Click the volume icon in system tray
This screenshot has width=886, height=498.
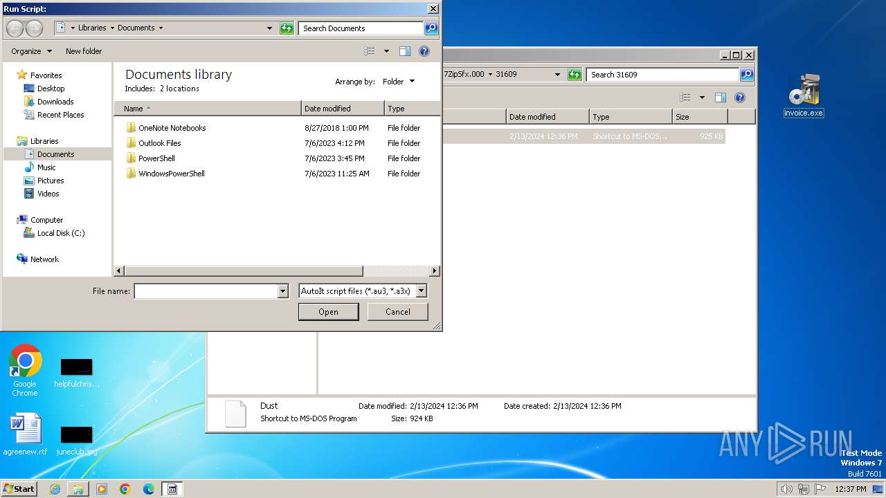786,489
